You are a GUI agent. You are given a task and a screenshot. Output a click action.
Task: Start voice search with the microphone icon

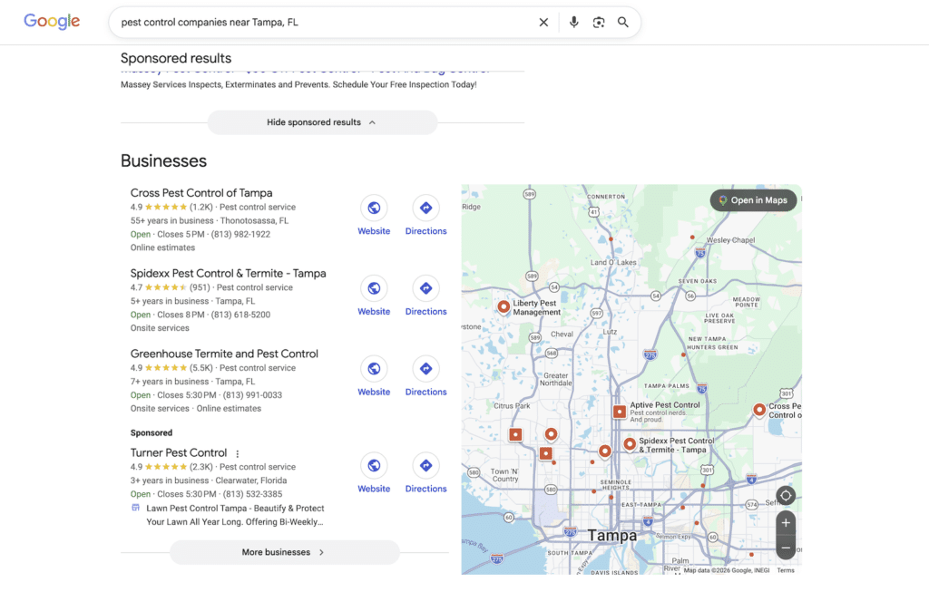click(573, 23)
